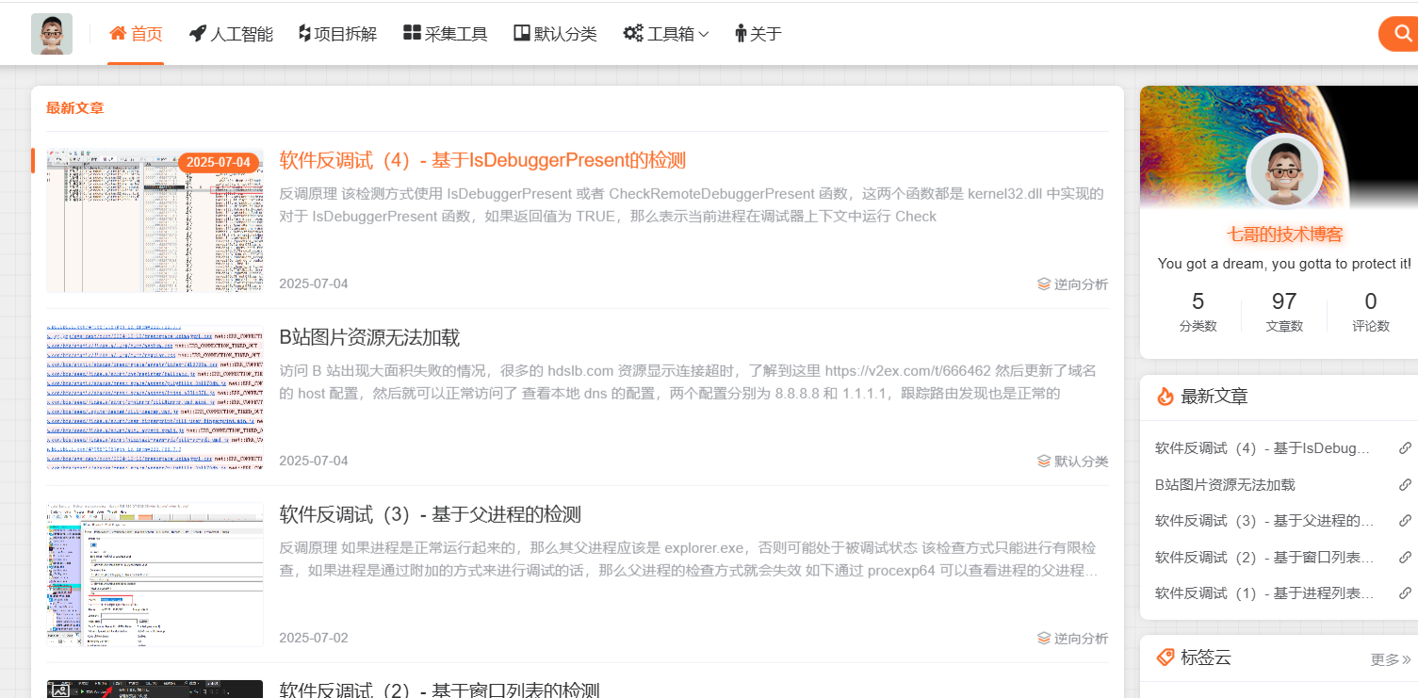The image size is (1418, 698).
Task: Click link icon beside 软件反调试（1）sidebar entry
Action: (x=1405, y=593)
